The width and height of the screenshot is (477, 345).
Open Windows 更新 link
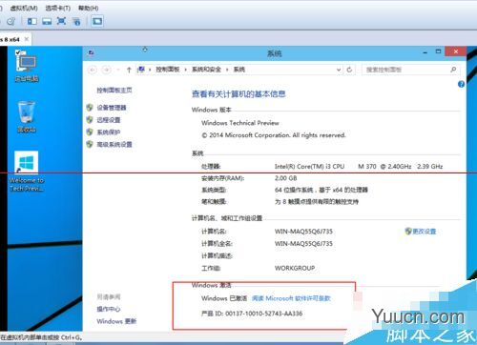click(x=116, y=321)
